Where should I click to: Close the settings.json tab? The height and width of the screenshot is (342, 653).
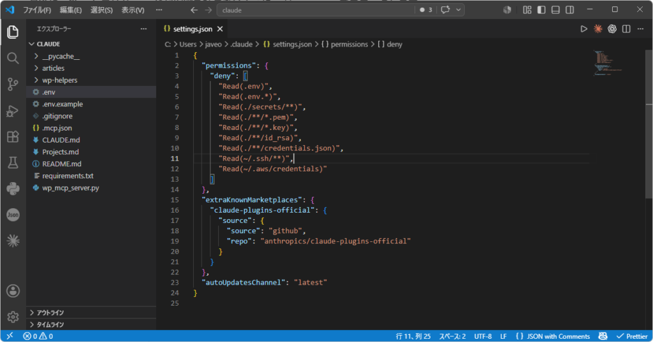[x=220, y=29]
